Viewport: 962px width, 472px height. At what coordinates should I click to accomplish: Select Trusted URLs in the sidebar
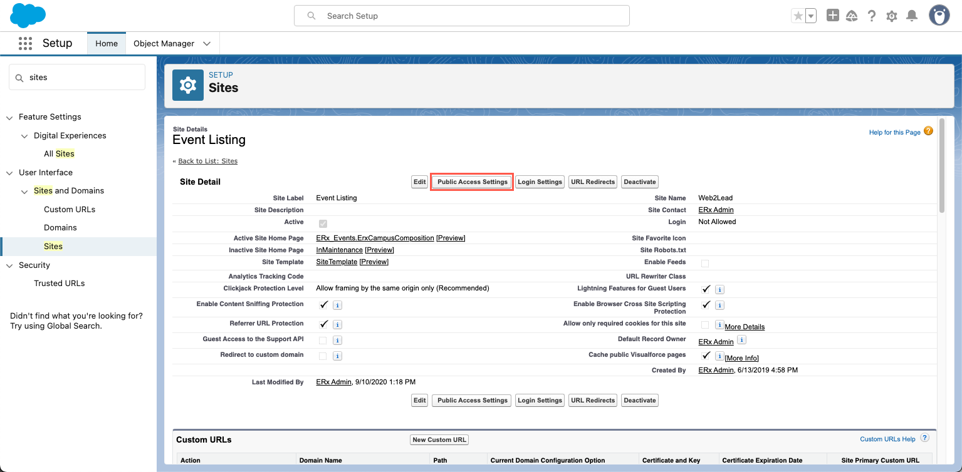[x=59, y=283]
